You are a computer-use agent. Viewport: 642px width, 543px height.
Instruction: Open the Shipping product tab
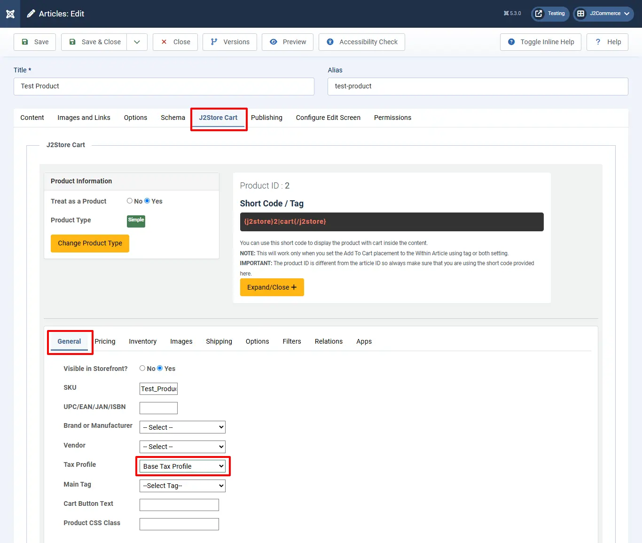point(219,341)
